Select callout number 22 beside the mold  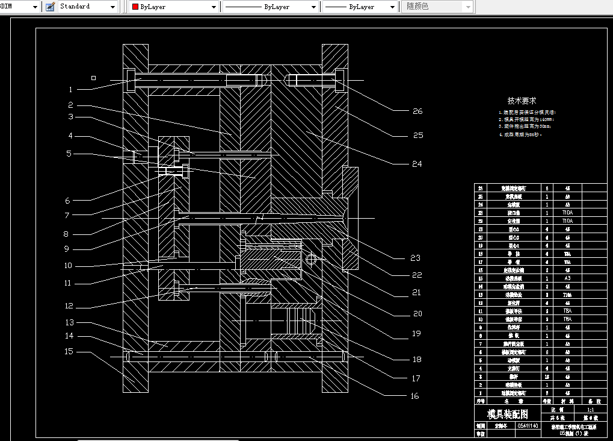417,275
